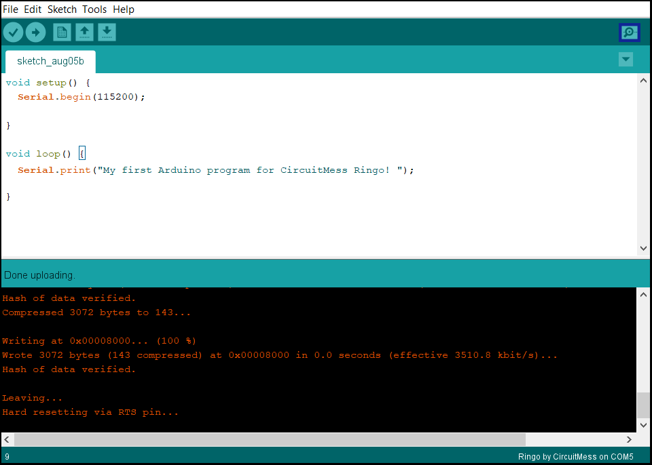This screenshot has width=652, height=465.
Task: Save the sketch using the Save icon
Action: (x=107, y=32)
